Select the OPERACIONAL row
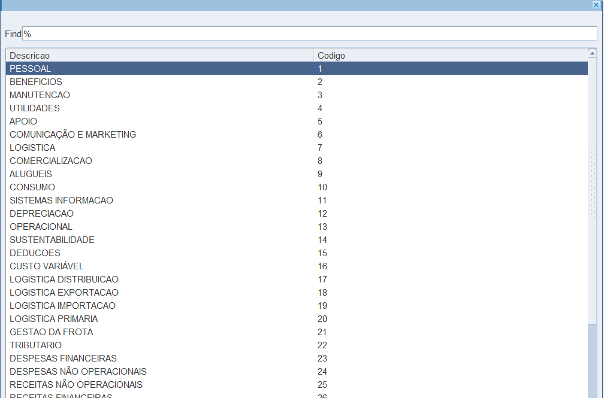604x398 pixels. (297, 226)
